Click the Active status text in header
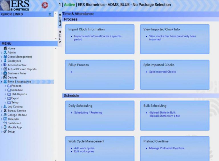The image size is (219, 161). (69, 5)
